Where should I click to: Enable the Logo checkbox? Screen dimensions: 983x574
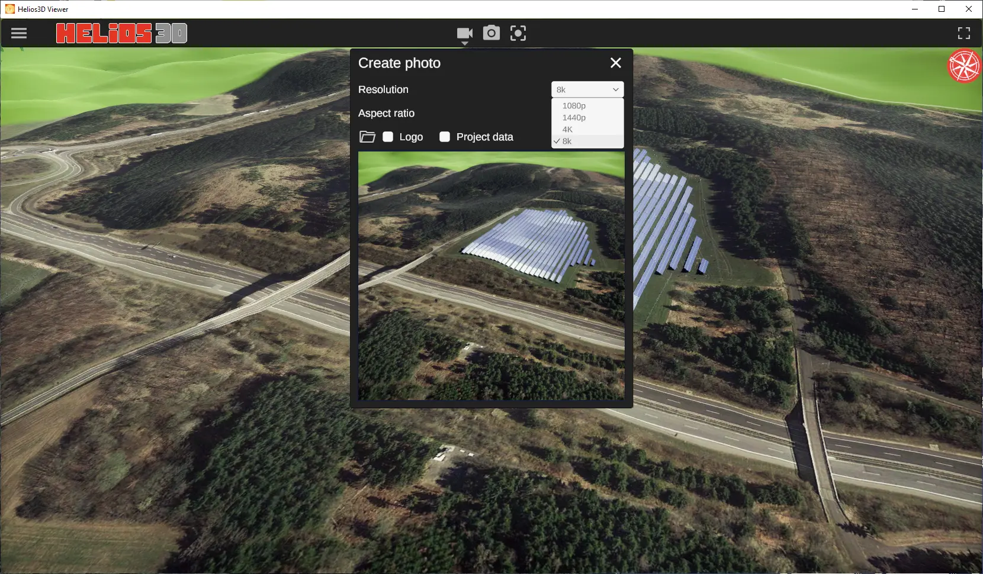[388, 137]
